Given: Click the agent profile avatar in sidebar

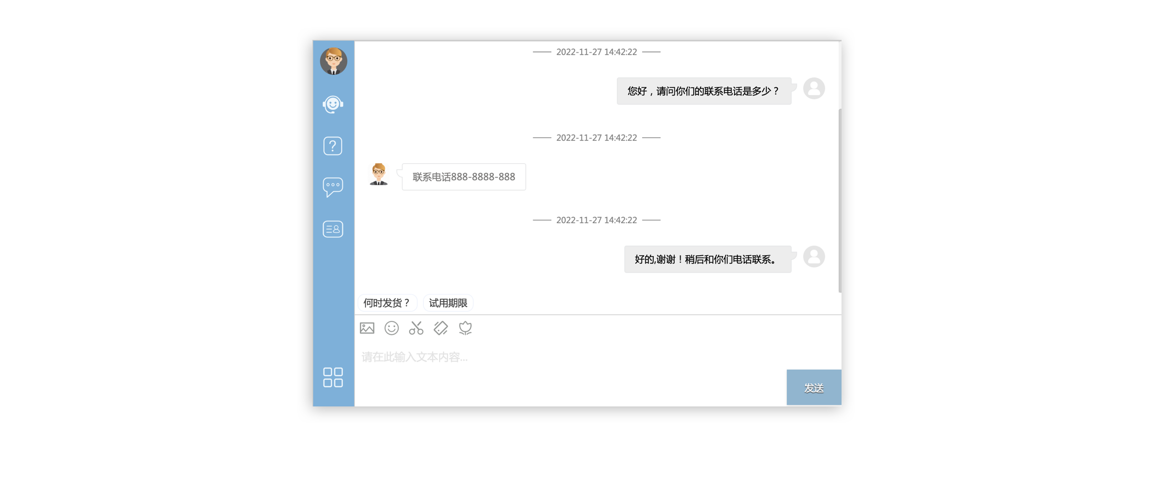Looking at the screenshot, I should pyautogui.click(x=333, y=61).
